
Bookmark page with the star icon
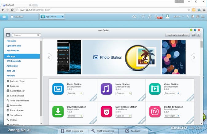[x=189, y=10]
